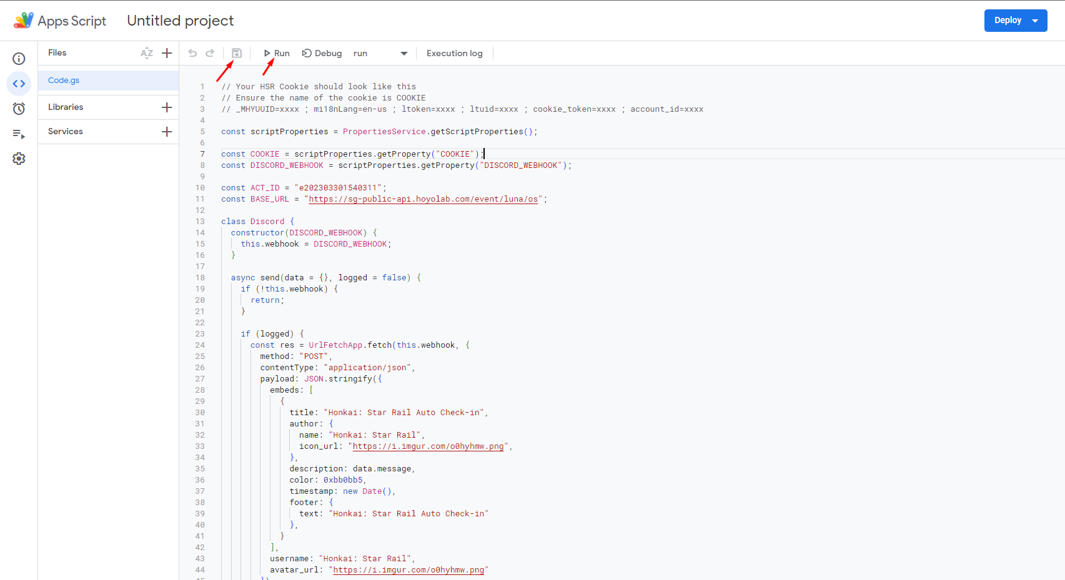Open the project Overview panel
1065x580 pixels.
pyautogui.click(x=19, y=58)
